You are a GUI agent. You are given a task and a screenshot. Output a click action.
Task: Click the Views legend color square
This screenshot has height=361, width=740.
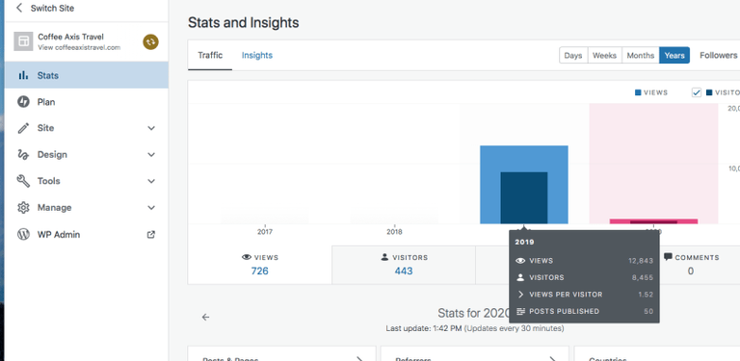[638, 92]
